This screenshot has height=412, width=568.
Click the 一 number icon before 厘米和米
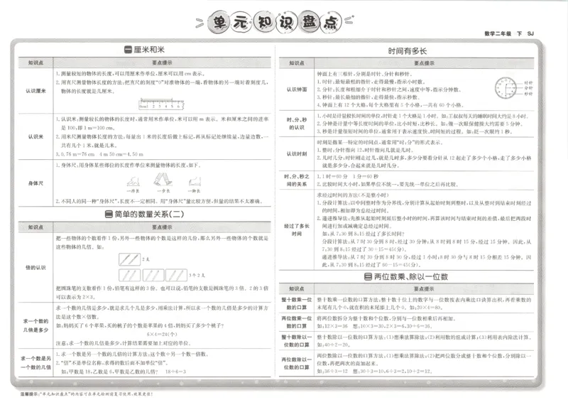(128, 50)
